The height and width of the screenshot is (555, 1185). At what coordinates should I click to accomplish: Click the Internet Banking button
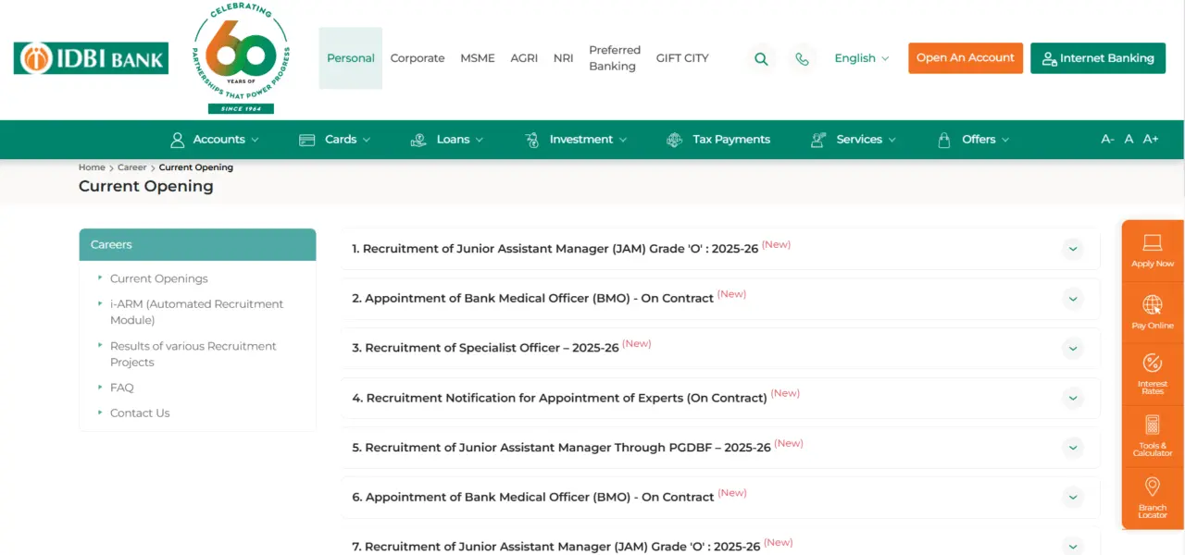coord(1098,58)
